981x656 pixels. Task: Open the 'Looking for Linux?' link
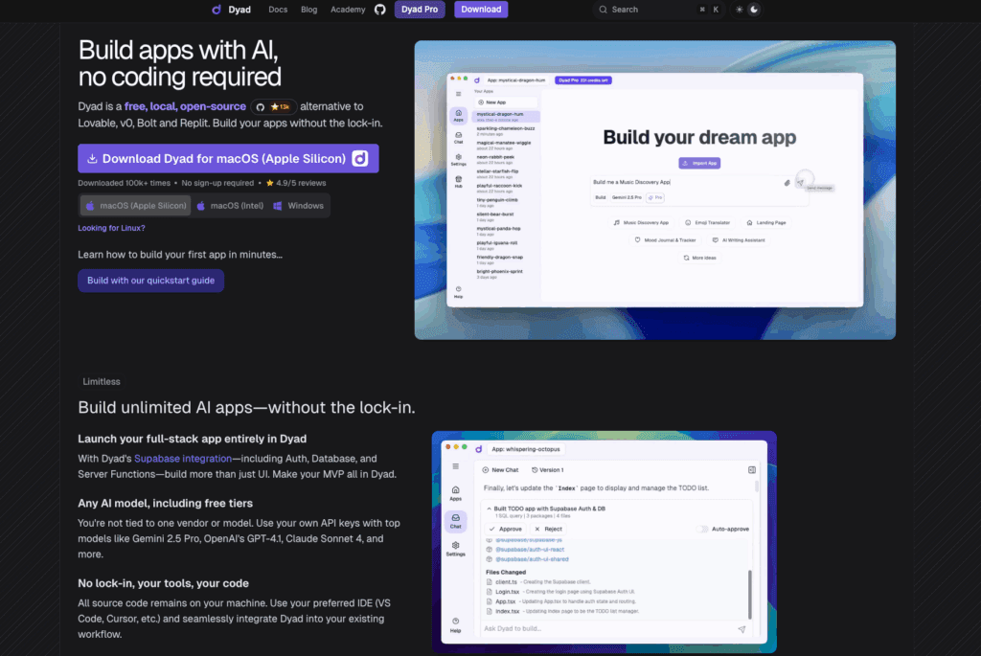[x=111, y=228]
